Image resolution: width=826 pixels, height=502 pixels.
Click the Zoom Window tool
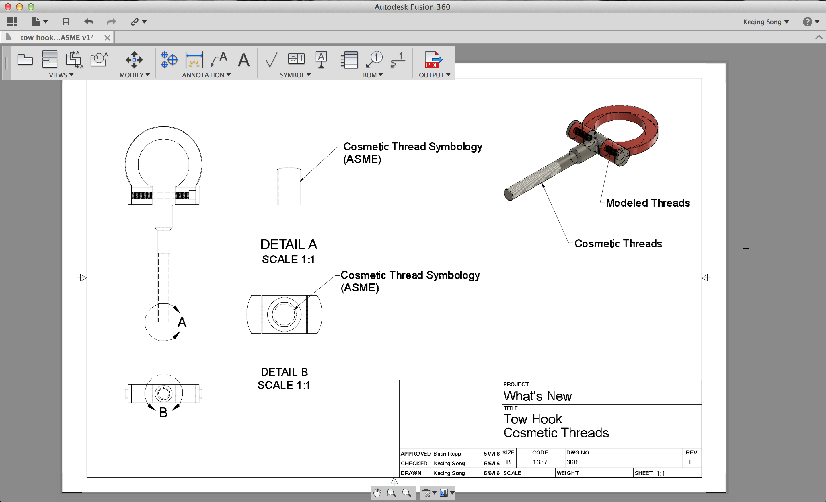click(391, 492)
